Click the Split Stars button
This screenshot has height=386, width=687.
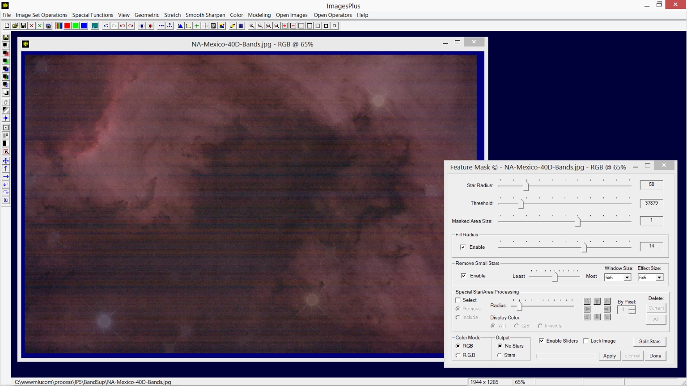pos(649,341)
